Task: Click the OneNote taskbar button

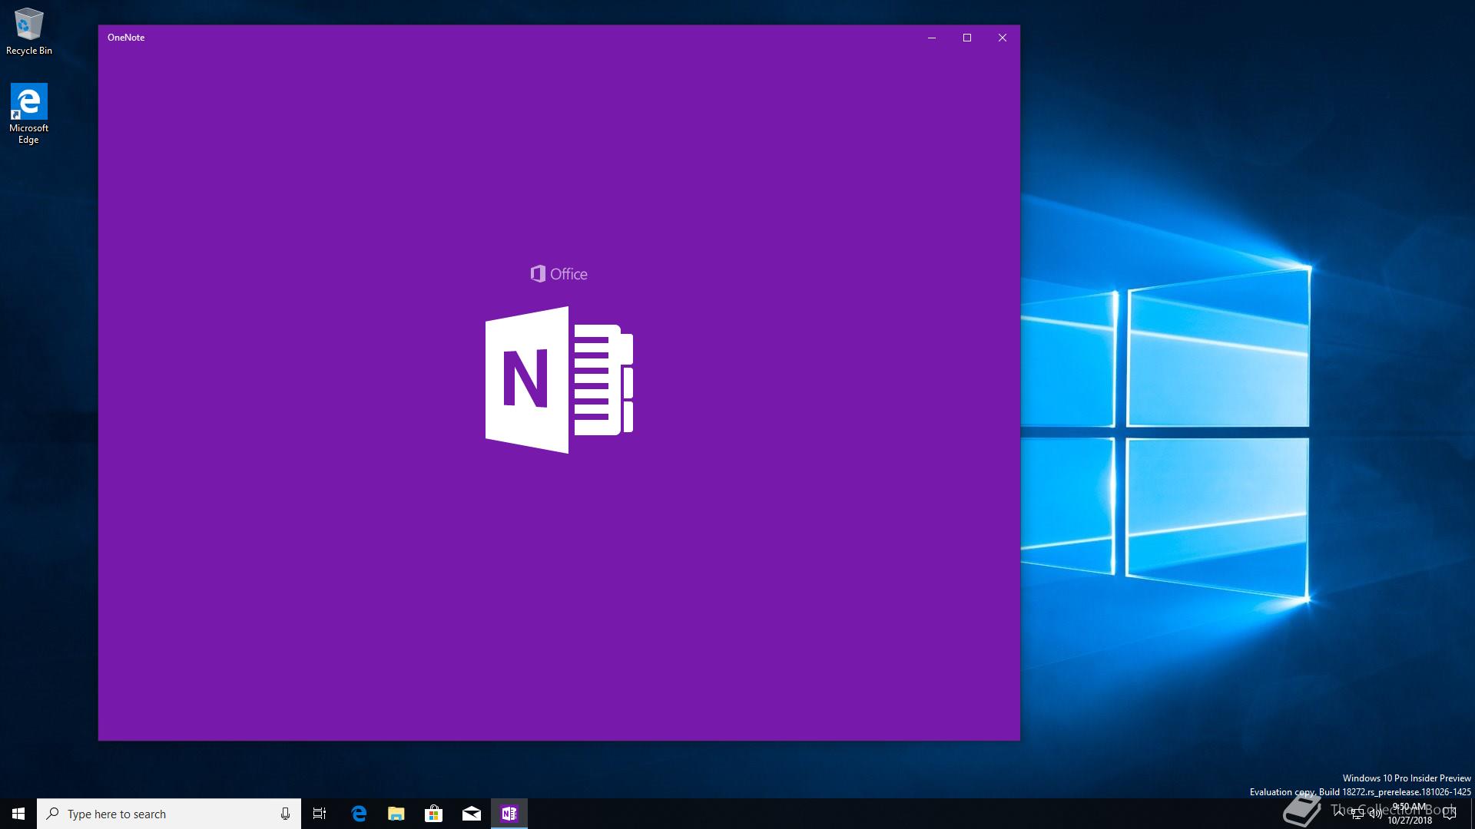Action: (x=509, y=814)
